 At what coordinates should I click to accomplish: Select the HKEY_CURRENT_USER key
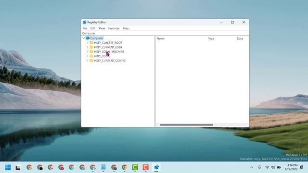(108, 47)
